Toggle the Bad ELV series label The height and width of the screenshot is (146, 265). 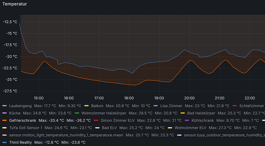[109, 128]
